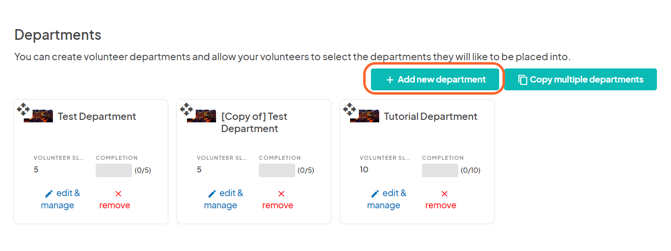Click the move handle on the [Copy of] Test Department card
The image size is (671, 251).
(x=186, y=109)
